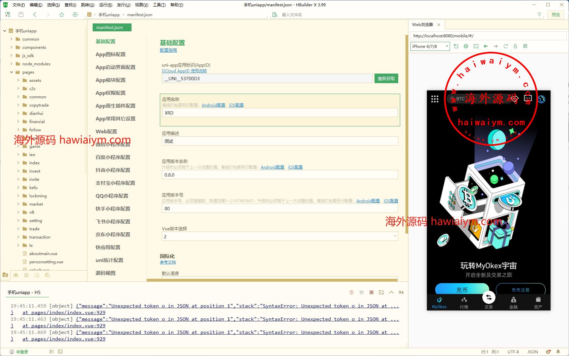Collapse the pages folder
The height and width of the screenshot is (356, 569).
pos(12,72)
